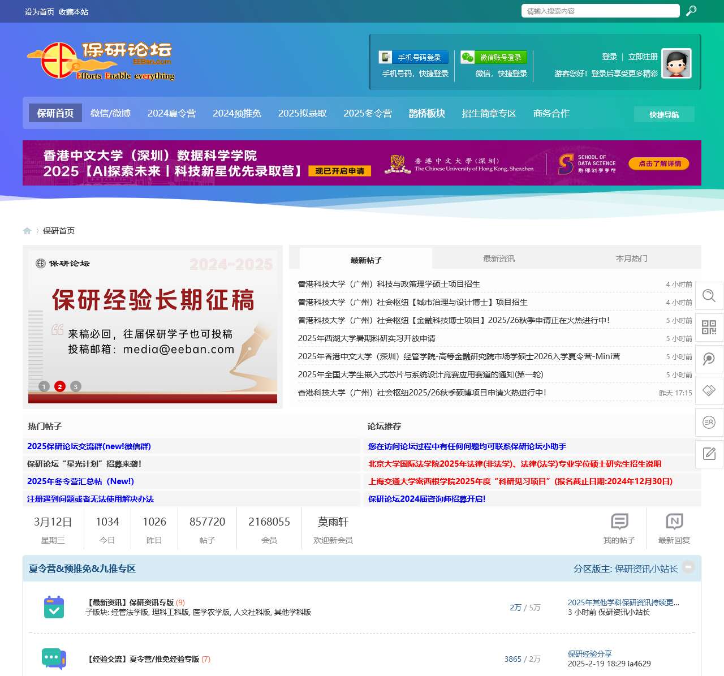Click the WeChat account login button
724x676 pixels.
pos(494,57)
